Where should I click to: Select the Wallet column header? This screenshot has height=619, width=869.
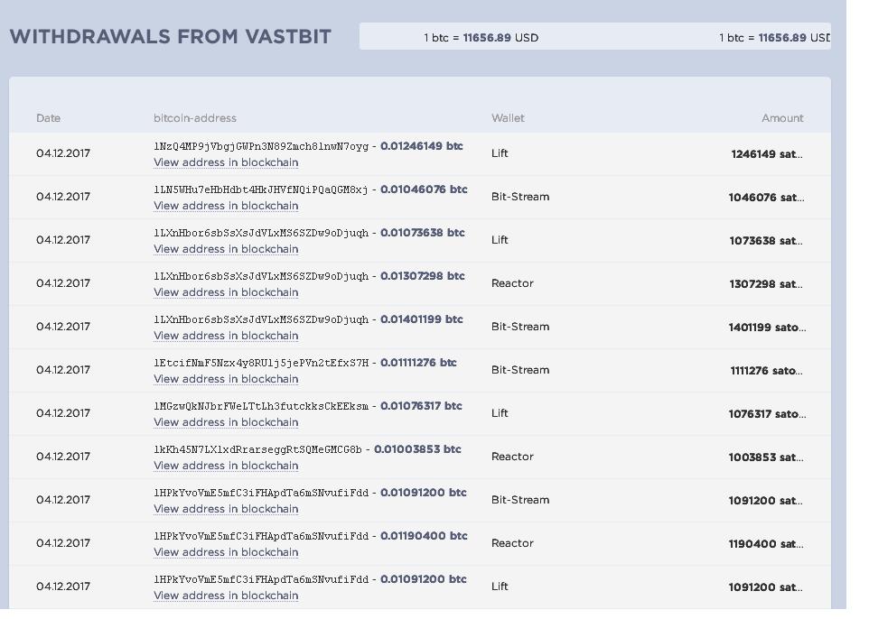pos(508,118)
